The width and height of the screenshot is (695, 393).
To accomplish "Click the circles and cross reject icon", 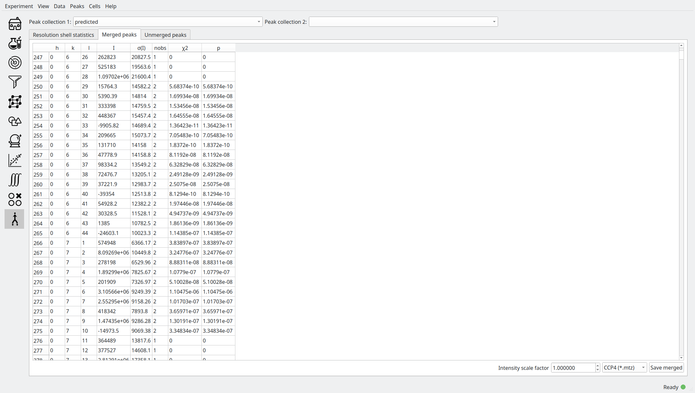I will click(15, 199).
